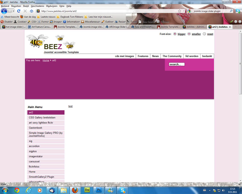Switch to the 'ARI Image Slider' tab
Viewport: 242px width, 194px height.
click(x=117, y=27)
